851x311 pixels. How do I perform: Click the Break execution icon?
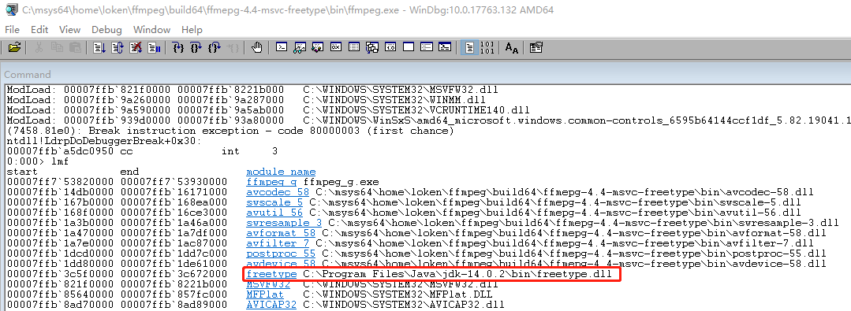[x=154, y=47]
